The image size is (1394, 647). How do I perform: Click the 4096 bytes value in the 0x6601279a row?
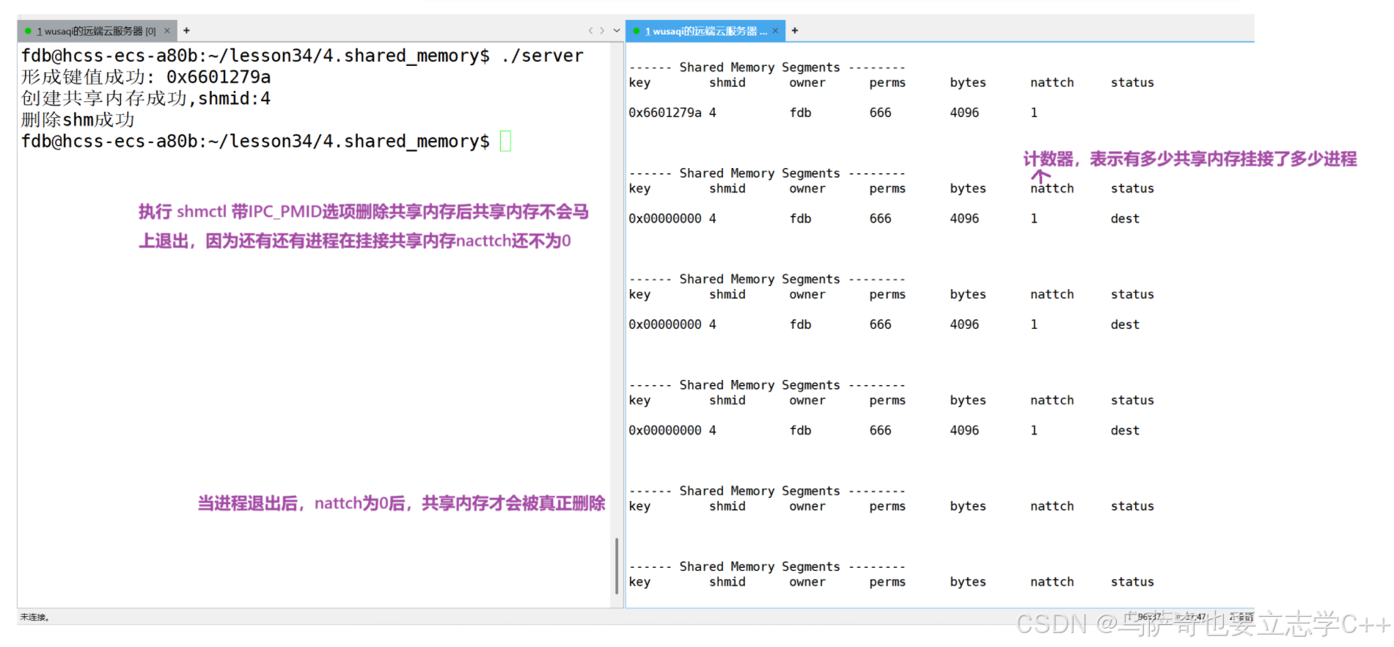coord(964,112)
